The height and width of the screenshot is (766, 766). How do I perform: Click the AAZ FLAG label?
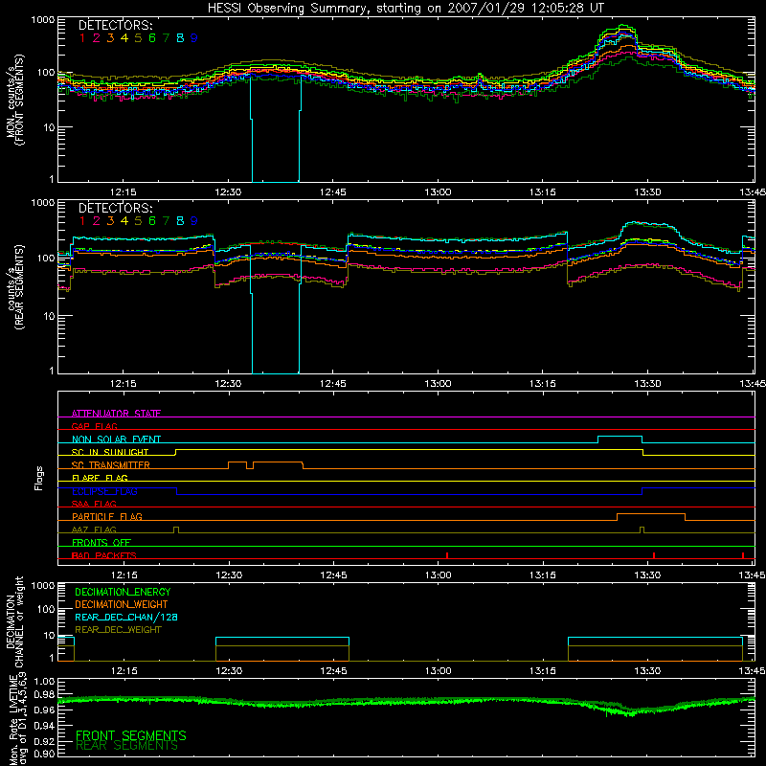94,529
